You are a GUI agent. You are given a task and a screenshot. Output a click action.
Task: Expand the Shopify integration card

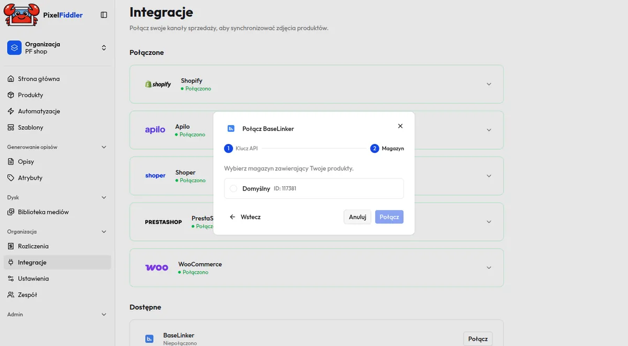coord(489,84)
